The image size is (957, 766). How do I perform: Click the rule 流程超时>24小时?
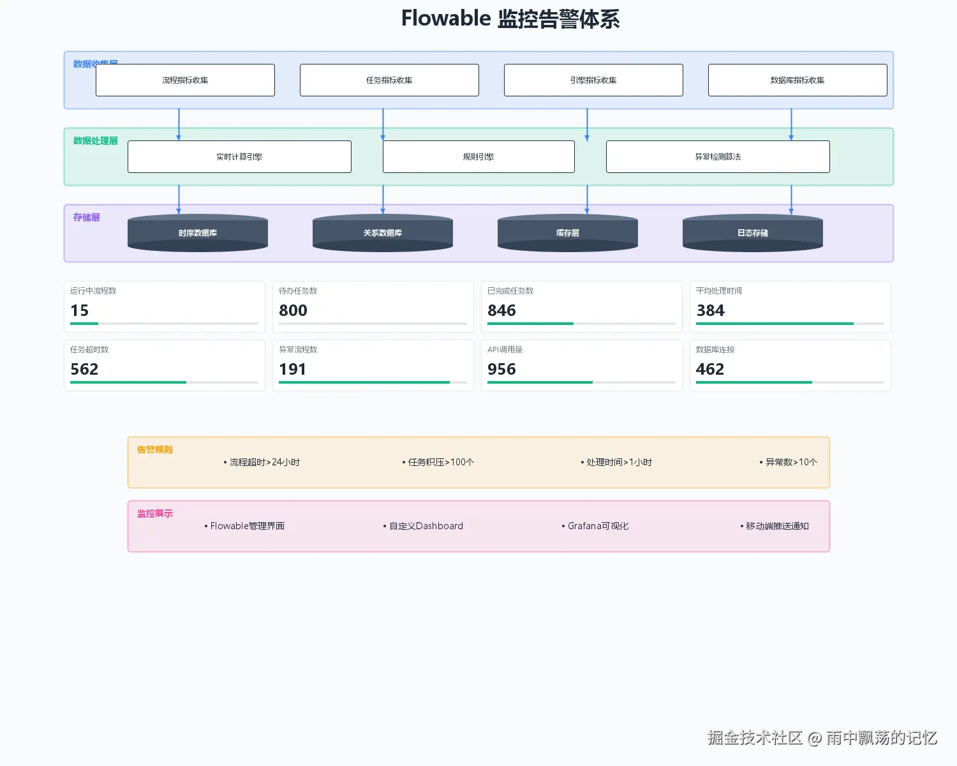(262, 462)
